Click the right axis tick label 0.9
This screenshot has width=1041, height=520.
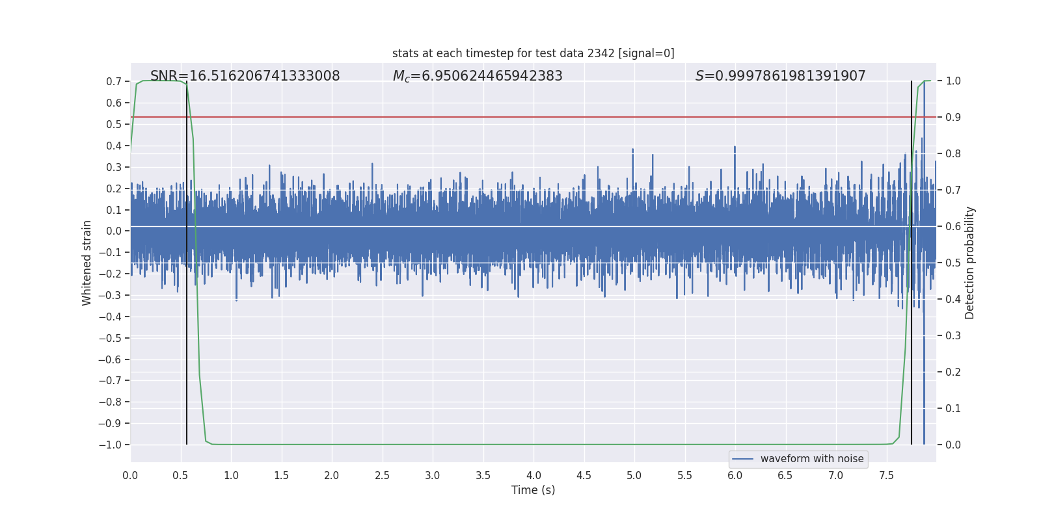click(953, 118)
